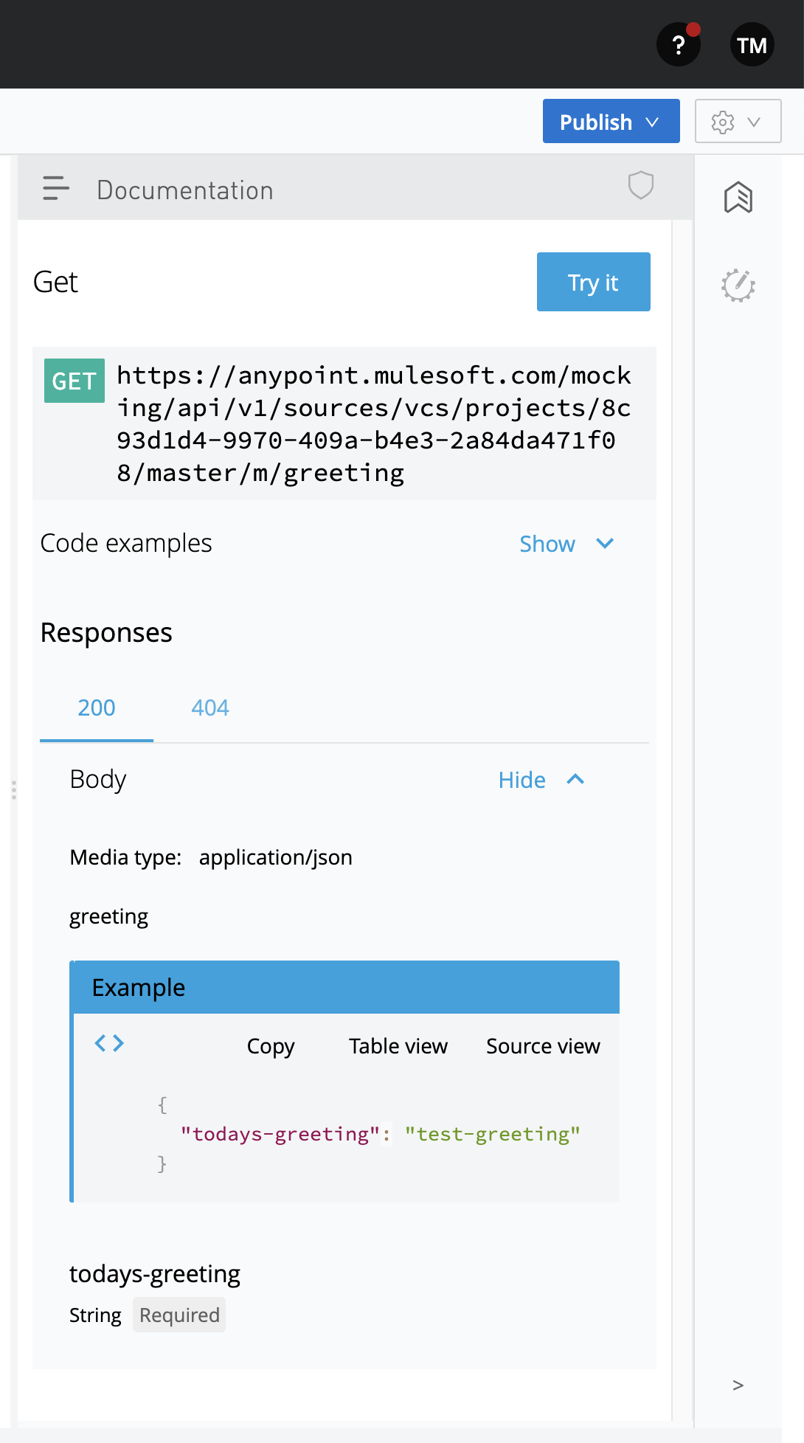The width and height of the screenshot is (804, 1443).
Task: Open the help question mark icon
Action: (678, 46)
